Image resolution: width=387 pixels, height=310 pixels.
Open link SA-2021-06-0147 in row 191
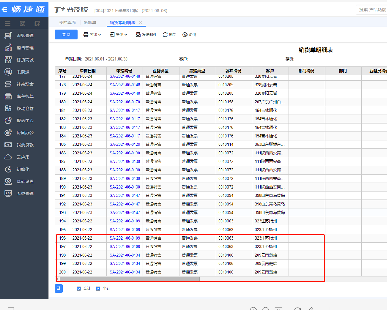point(125,195)
